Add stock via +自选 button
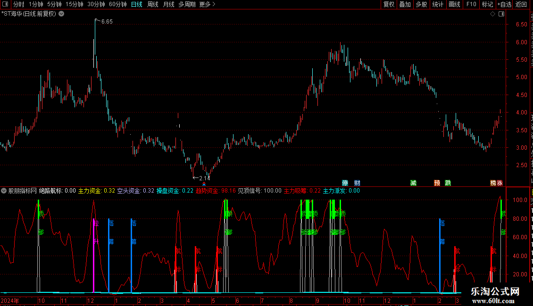 tap(504, 4)
